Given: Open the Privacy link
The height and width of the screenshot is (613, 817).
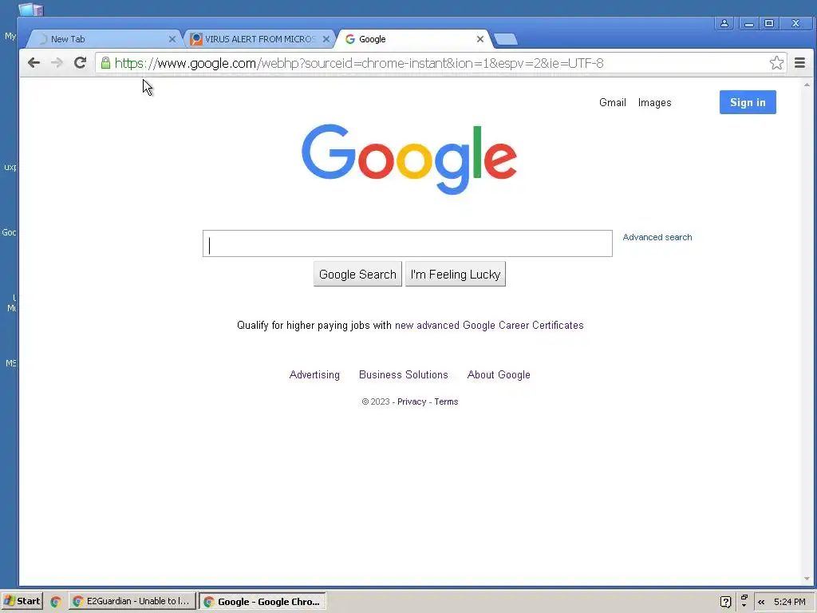Looking at the screenshot, I should click(412, 402).
